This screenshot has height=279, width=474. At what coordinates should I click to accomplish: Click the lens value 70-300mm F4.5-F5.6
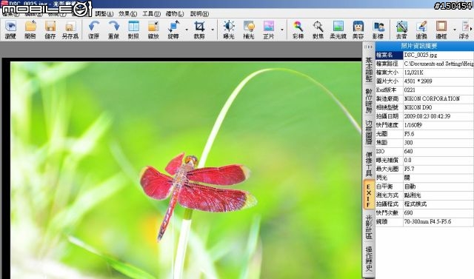[x=427, y=221]
